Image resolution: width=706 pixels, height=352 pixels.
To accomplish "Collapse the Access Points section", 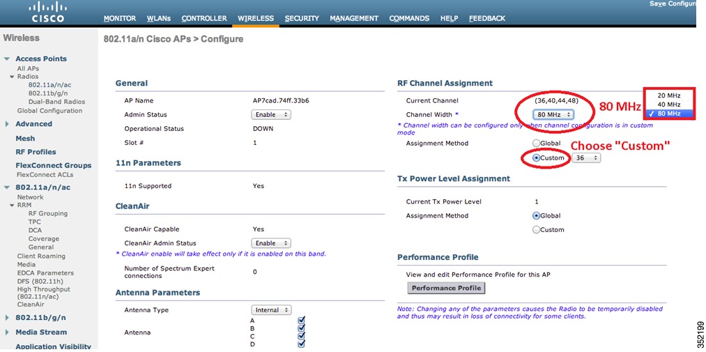I will [x=7, y=59].
